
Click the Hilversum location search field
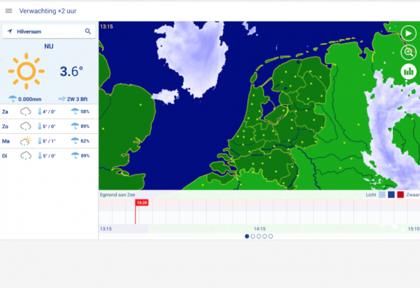[x=49, y=32]
